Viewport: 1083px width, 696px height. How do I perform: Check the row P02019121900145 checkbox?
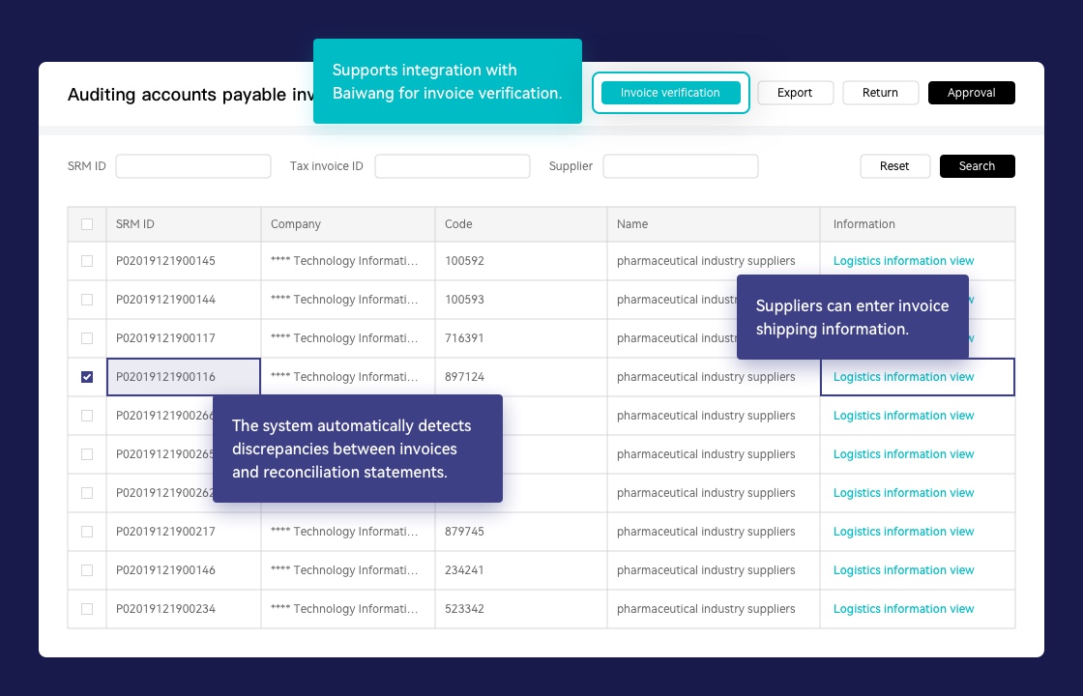tap(87, 261)
